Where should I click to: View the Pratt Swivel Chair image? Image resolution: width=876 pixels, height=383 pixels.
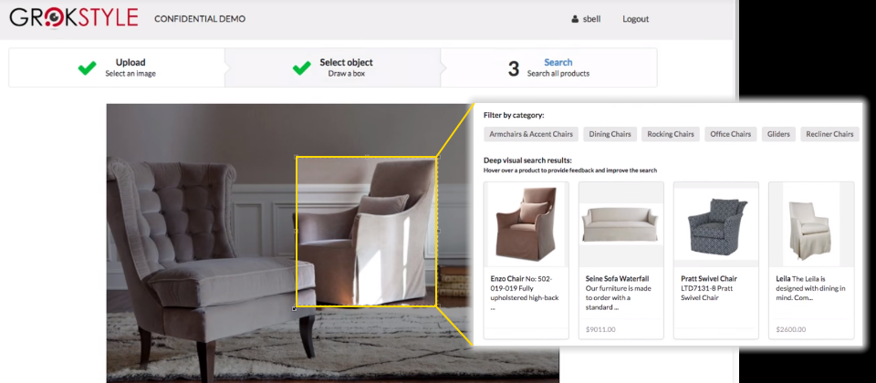tap(715, 224)
